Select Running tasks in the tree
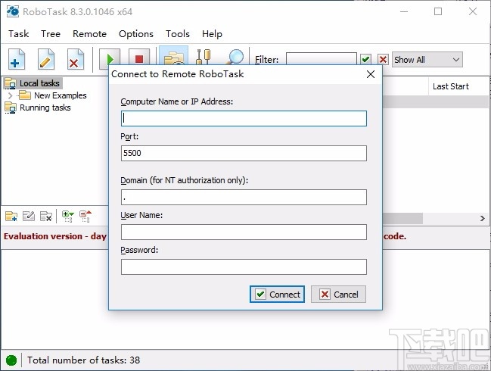 45,108
